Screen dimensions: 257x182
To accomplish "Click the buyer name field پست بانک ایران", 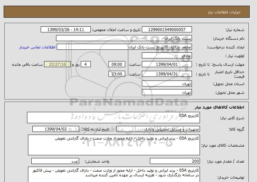I will tap(124, 38).
